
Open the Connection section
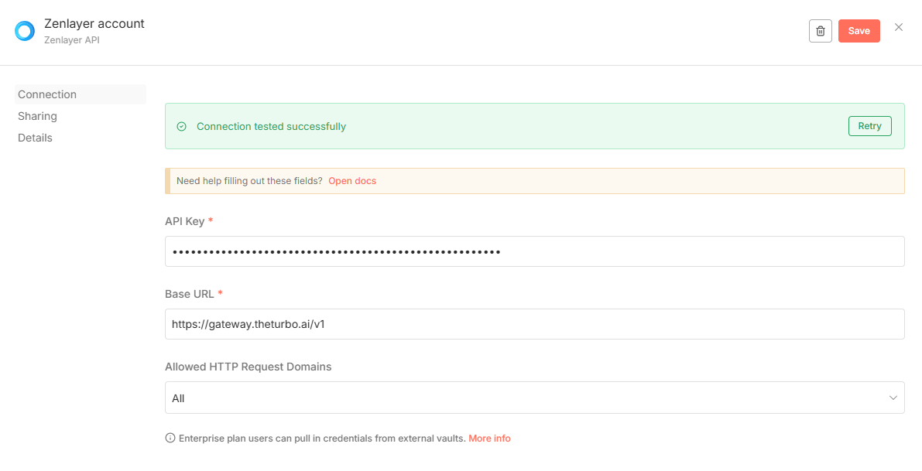click(80, 94)
